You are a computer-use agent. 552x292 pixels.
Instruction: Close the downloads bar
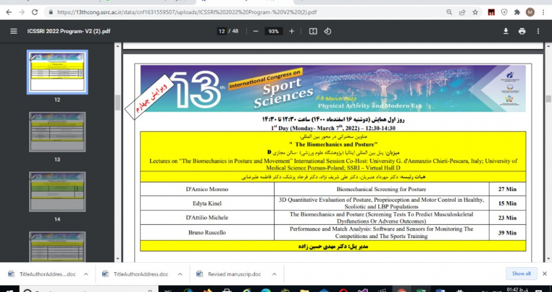click(x=544, y=274)
